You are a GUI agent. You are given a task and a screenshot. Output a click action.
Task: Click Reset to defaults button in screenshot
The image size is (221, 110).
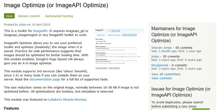[114, 68]
